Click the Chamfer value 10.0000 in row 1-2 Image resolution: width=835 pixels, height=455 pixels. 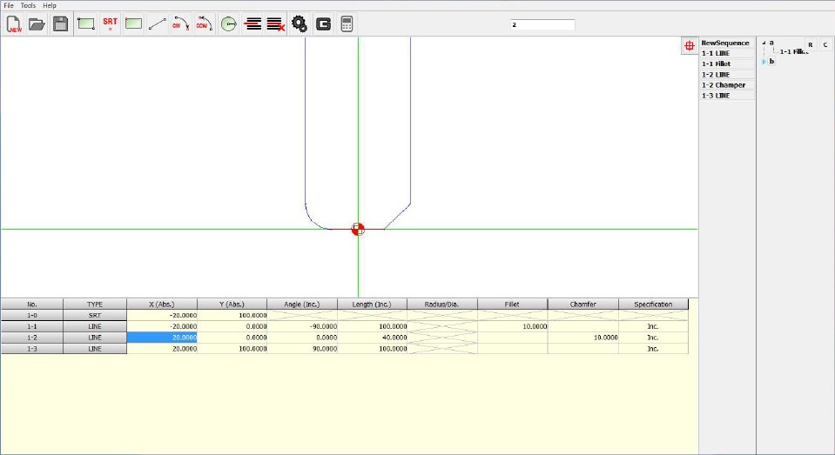coord(583,338)
